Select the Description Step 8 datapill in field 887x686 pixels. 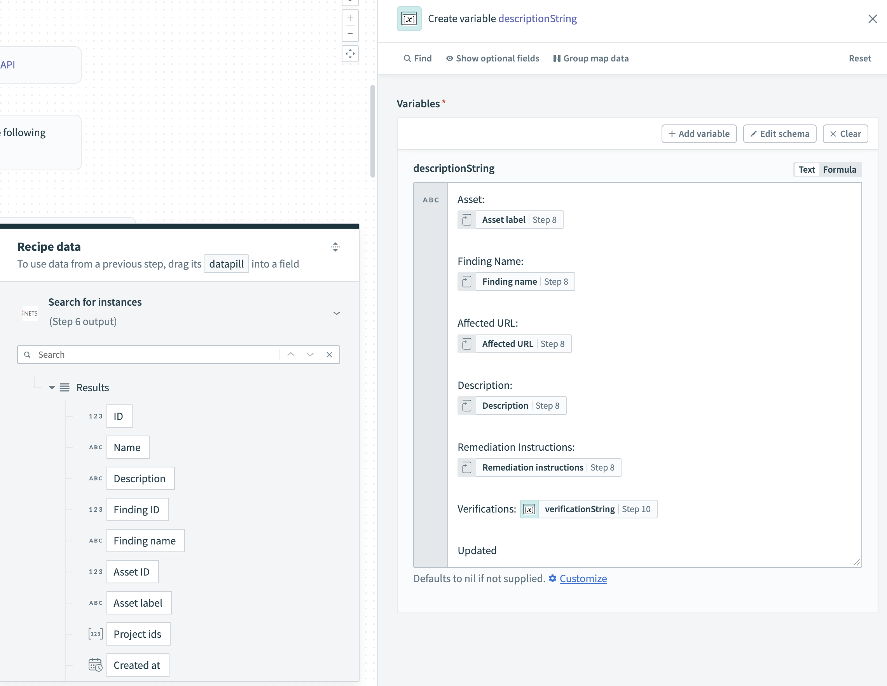(512, 406)
